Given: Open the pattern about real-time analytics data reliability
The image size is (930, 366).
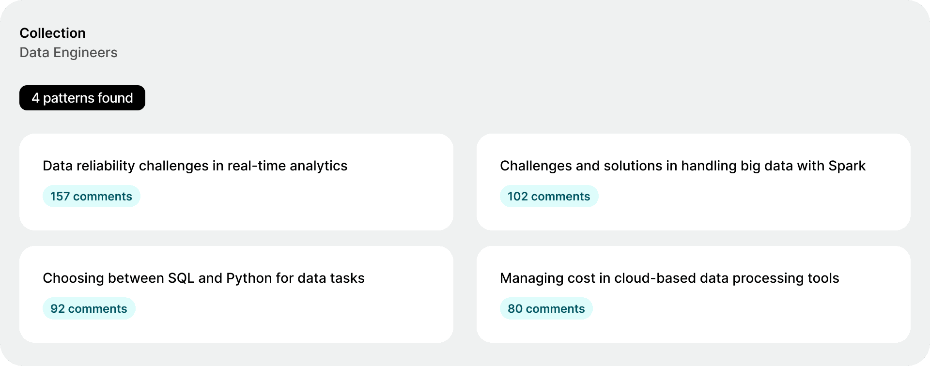Looking at the screenshot, I should (195, 166).
